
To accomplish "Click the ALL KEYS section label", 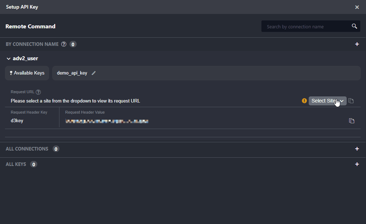I will coord(16,164).
